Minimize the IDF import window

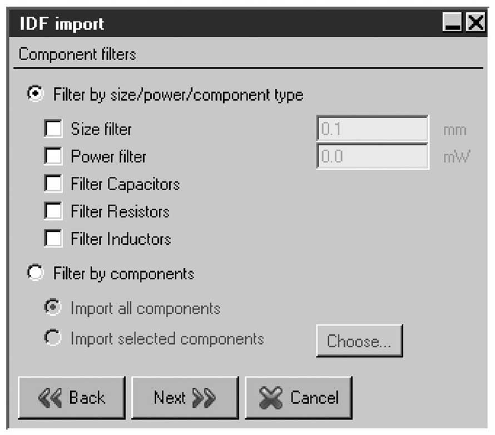[x=453, y=23]
